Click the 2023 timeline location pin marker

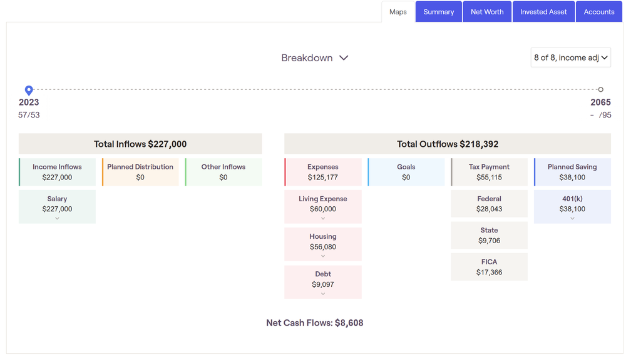point(29,90)
